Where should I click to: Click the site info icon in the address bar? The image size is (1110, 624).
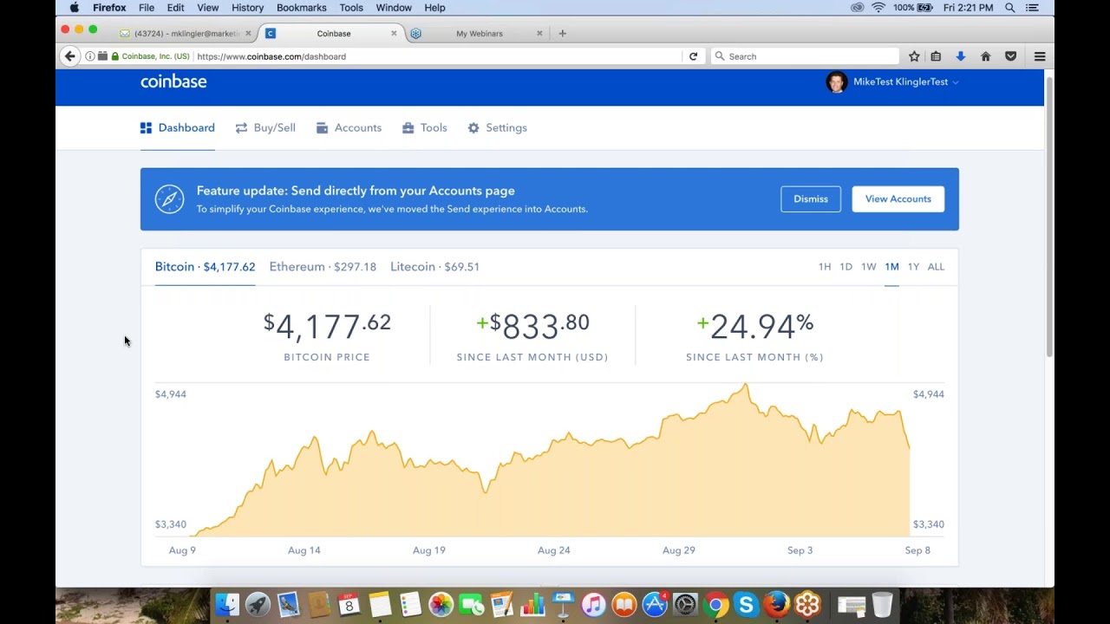[x=90, y=56]
